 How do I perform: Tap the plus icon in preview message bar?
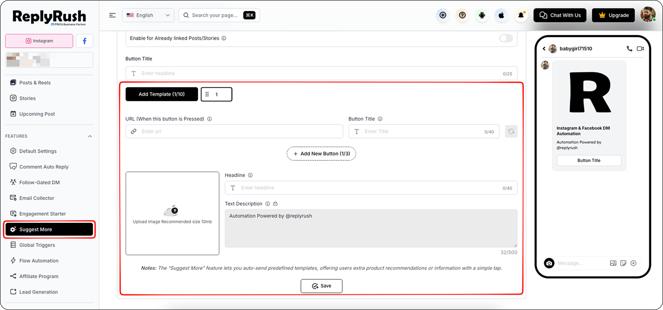click(x=633, y=263)
